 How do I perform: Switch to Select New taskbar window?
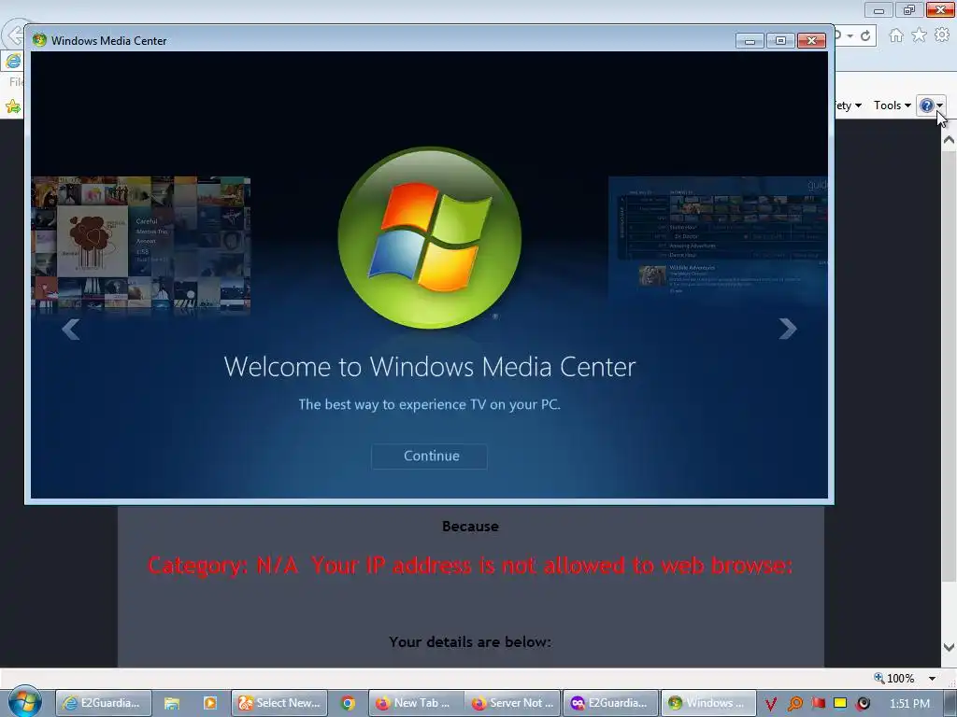[279, 703]
